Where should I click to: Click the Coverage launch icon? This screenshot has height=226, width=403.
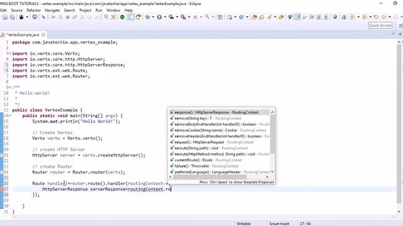pos(171,17)
